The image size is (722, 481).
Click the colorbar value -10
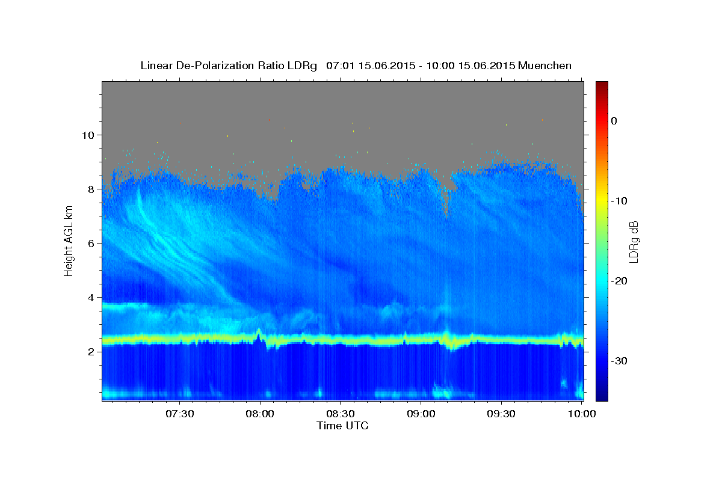[x=619, y=201]
